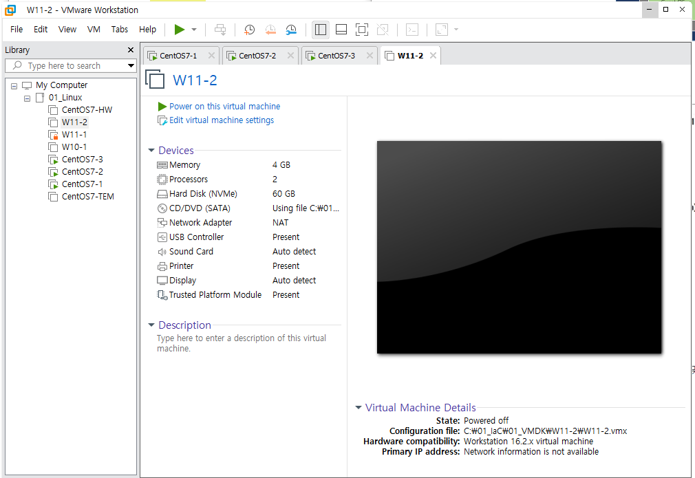
Task: Open the library search filter dropdown
Action: click(131, 65)
